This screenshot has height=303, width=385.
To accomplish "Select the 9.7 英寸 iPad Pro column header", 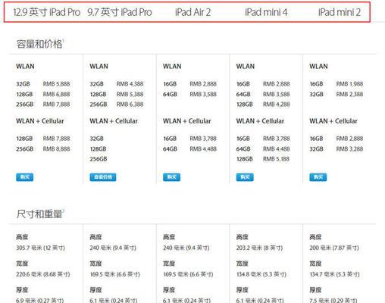I will point(120,12).
